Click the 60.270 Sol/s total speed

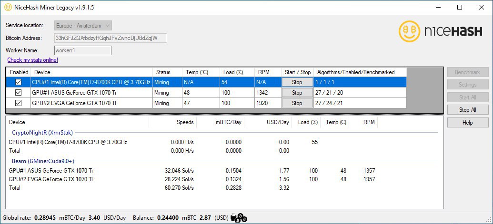(x=179, y=187)
